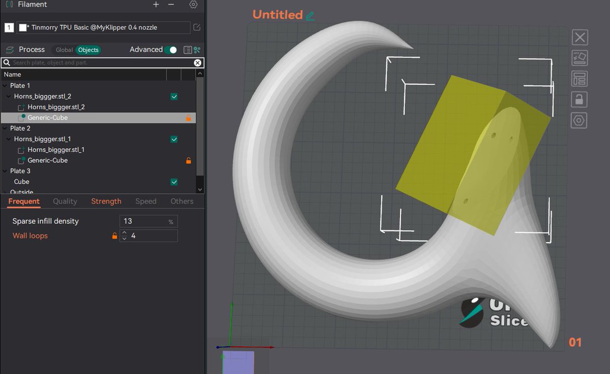Open the Others settings tab
The width and height of the screenshot is (610, 374).
(x=182, y=201)
